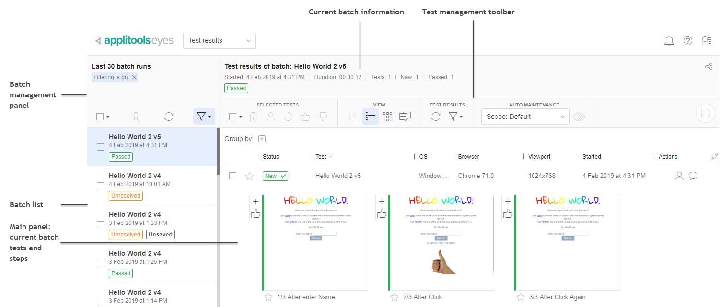The height and width of the screenshot is (307, 720).
Task: Expand the Scope: Default dropdown
Action: pos(525,117)
